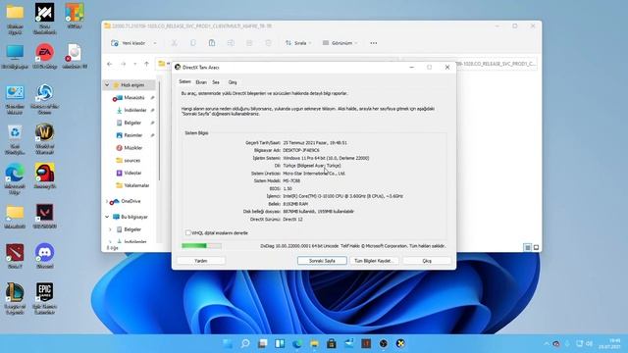Click the Forward arrow in File Explorer
The image size is (628, 353).
pyautogui.click(x=123, y=64)
